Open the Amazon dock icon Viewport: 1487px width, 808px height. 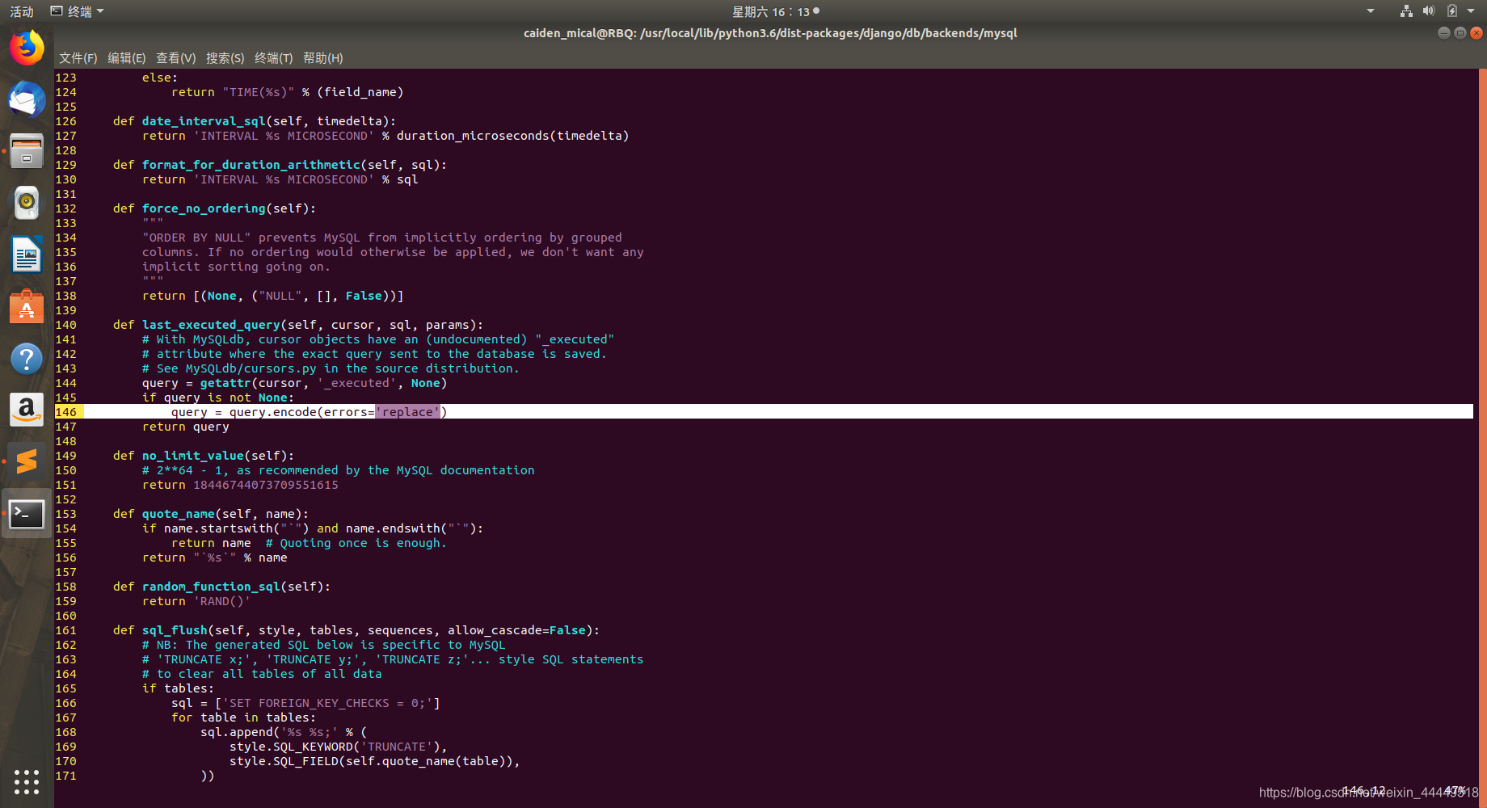coord(27,410)
